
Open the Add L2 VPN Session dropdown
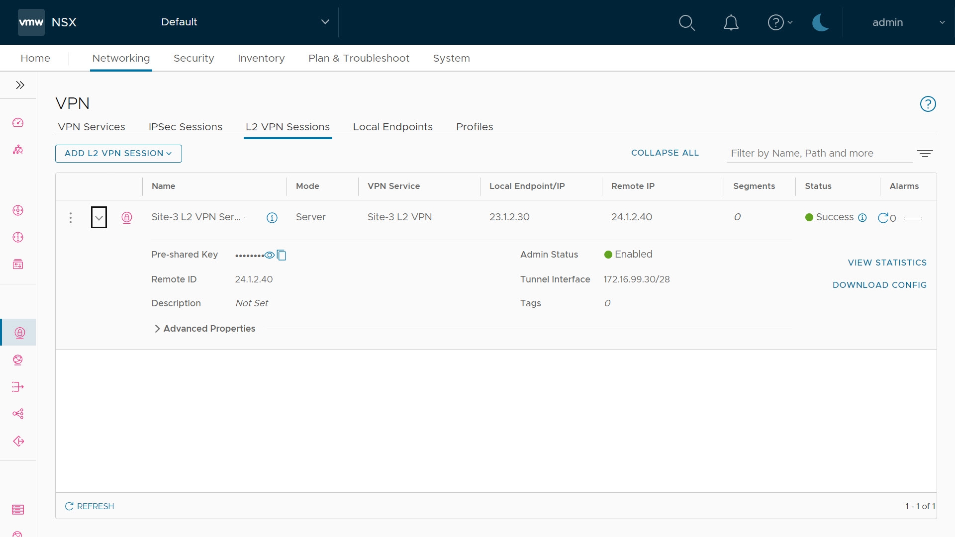point(118,153)
